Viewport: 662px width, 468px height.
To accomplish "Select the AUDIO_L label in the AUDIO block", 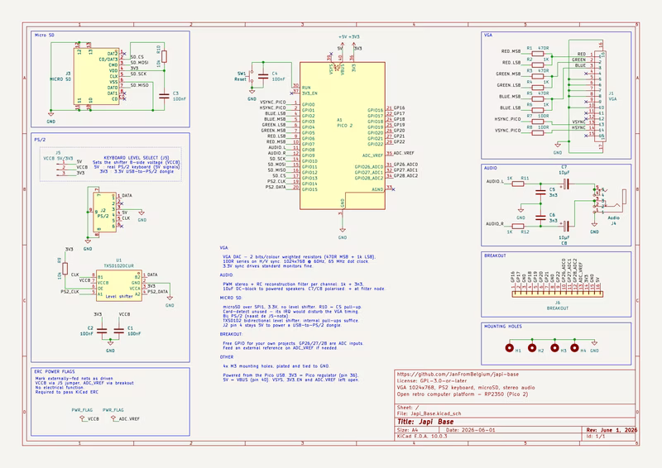I will [x=495, y=181].
